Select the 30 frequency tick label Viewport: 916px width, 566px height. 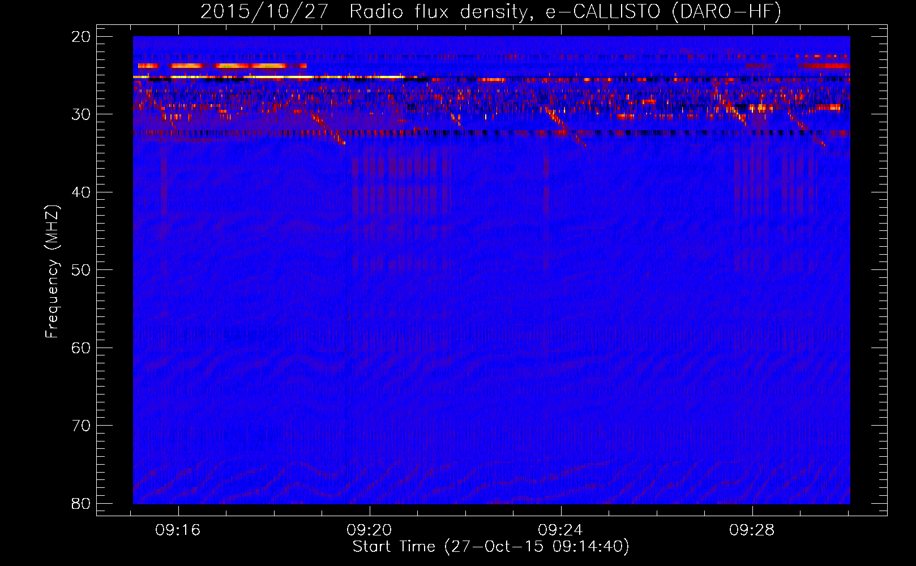82,114
